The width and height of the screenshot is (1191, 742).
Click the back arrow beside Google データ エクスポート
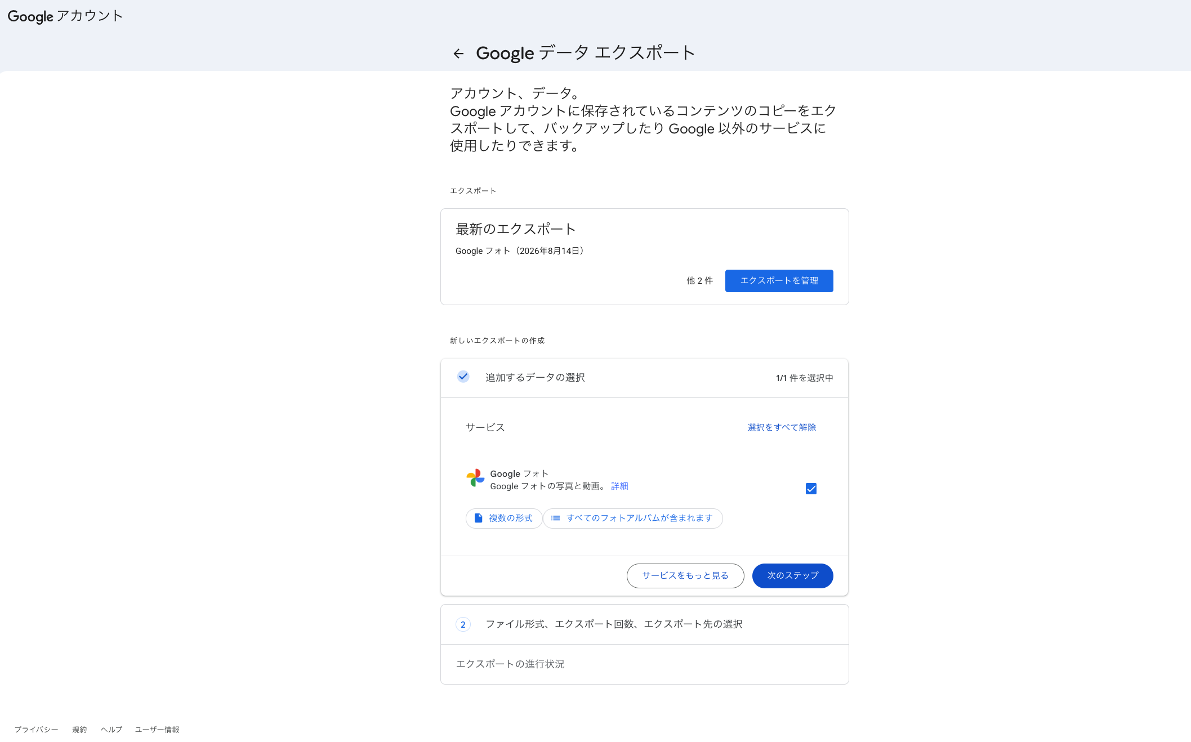(458, 53)
